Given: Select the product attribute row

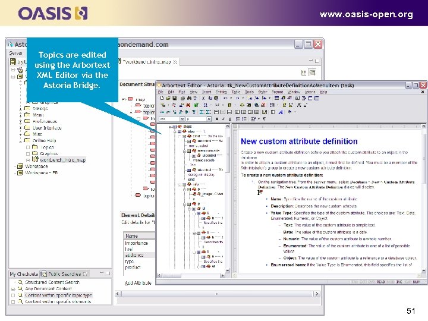Looking at the screenshot, I should tap(140, 267).
